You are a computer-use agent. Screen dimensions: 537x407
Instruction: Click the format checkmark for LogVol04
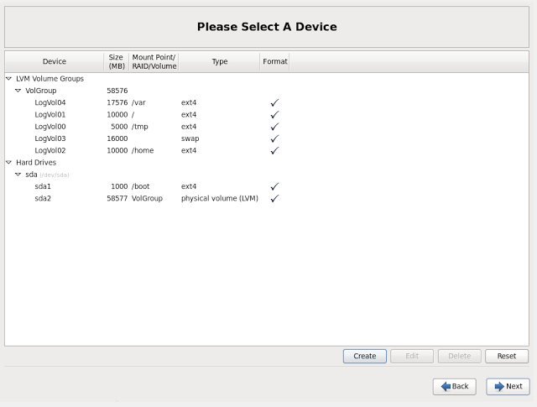pyautogui.click(x=274, y=102)
